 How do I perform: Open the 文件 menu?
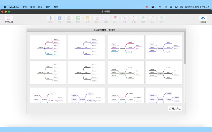(x=25, y=7)
